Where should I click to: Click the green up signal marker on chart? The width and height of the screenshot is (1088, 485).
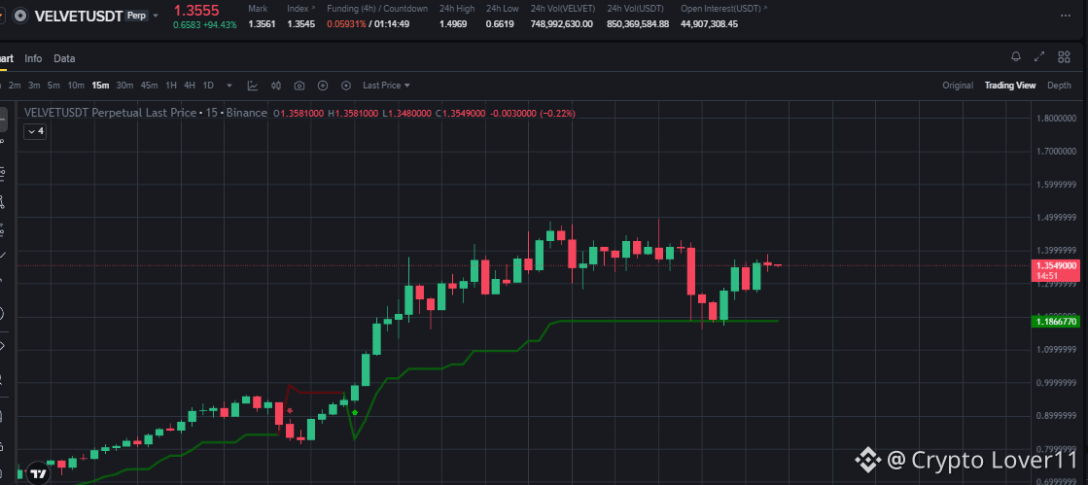[x=355, y=412]
